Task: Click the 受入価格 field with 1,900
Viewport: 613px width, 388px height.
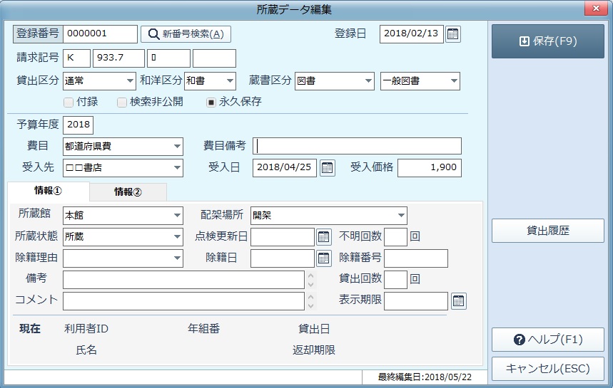Action: (x=430, y=168)
